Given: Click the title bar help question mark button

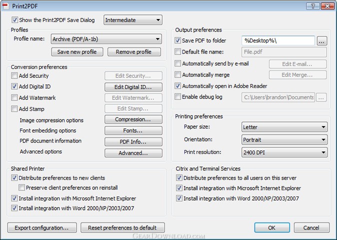Looking at the screenshot, I should (313, 6).
